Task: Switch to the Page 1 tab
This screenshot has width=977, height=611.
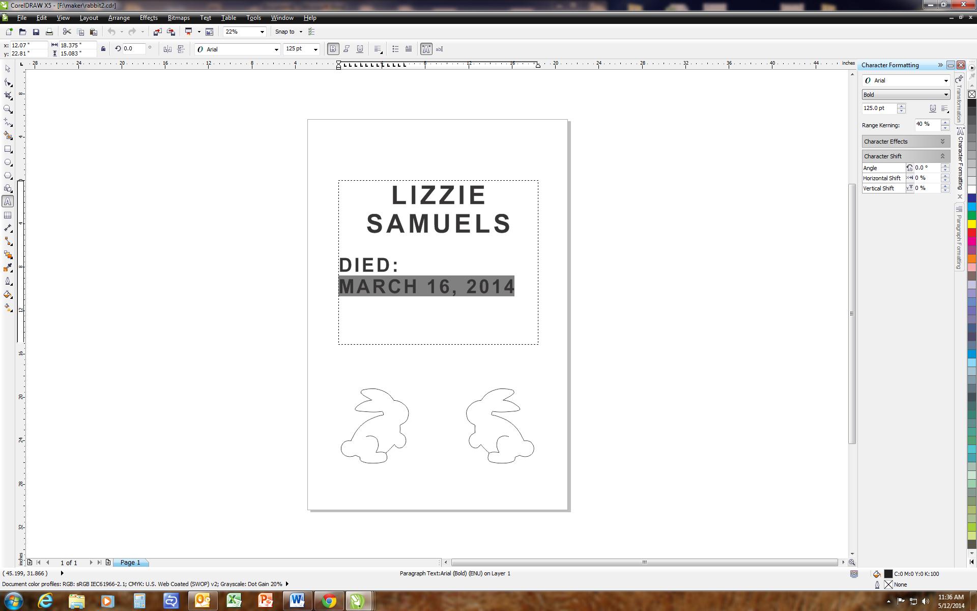Action: (x=130, y=563)
